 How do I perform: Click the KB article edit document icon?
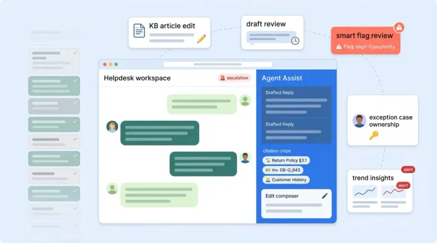click(139, 31)
